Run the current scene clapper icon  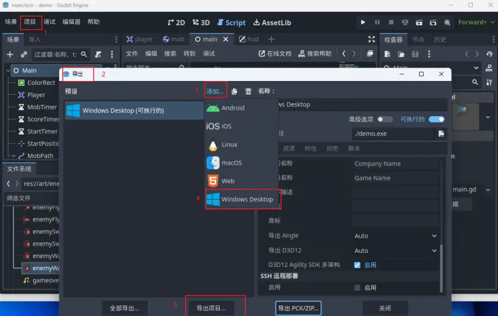pos(419,22)
